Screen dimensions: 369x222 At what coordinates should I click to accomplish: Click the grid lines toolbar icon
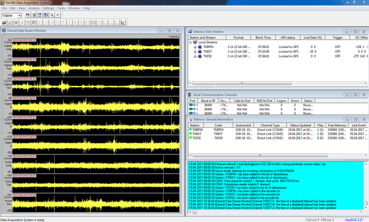93,23
